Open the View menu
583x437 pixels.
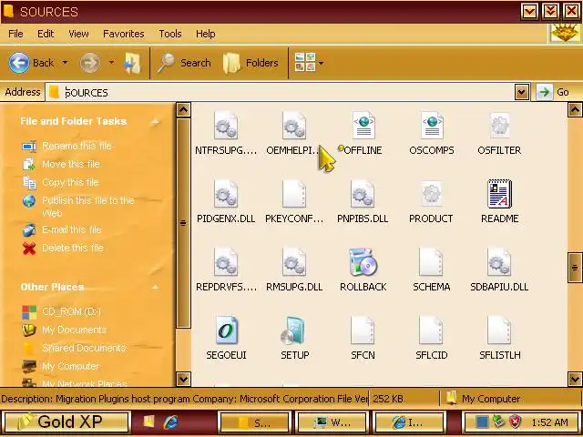(78, 34)
